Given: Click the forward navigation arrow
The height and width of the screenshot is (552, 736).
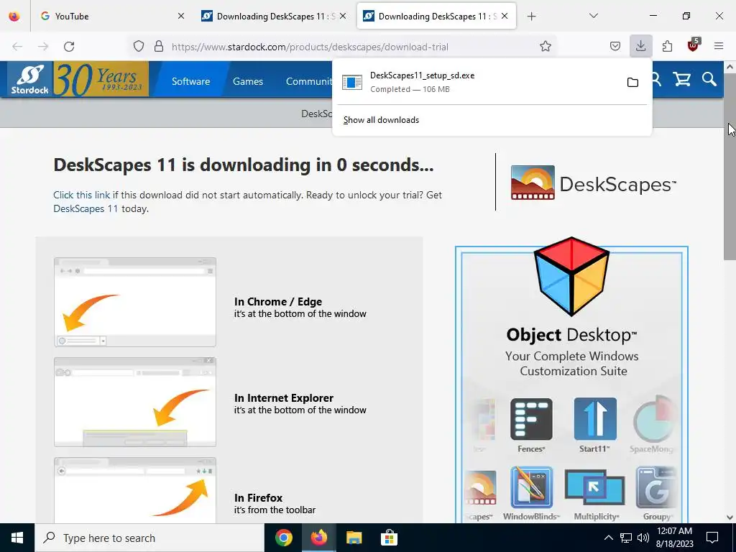Looking at the screenshot, I should [43, 47].
